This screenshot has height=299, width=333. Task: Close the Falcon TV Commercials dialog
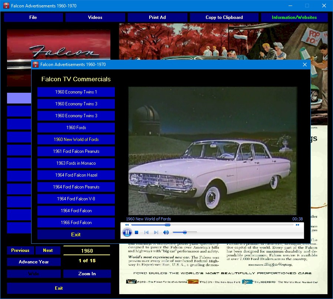(305, 65)
